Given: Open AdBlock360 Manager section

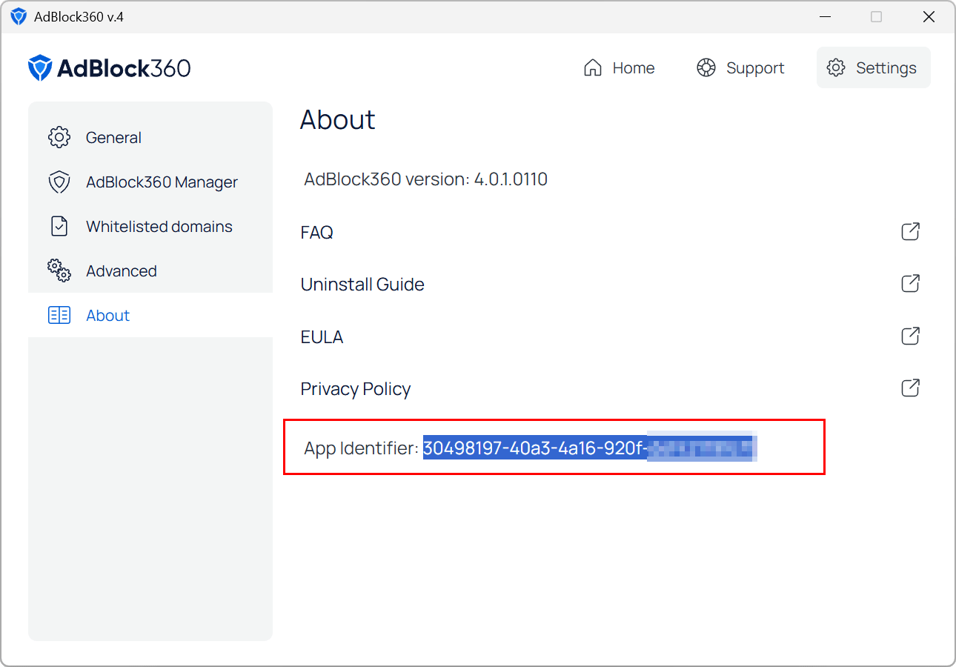Looking at the screenshot, I should (x=150, y=182).
